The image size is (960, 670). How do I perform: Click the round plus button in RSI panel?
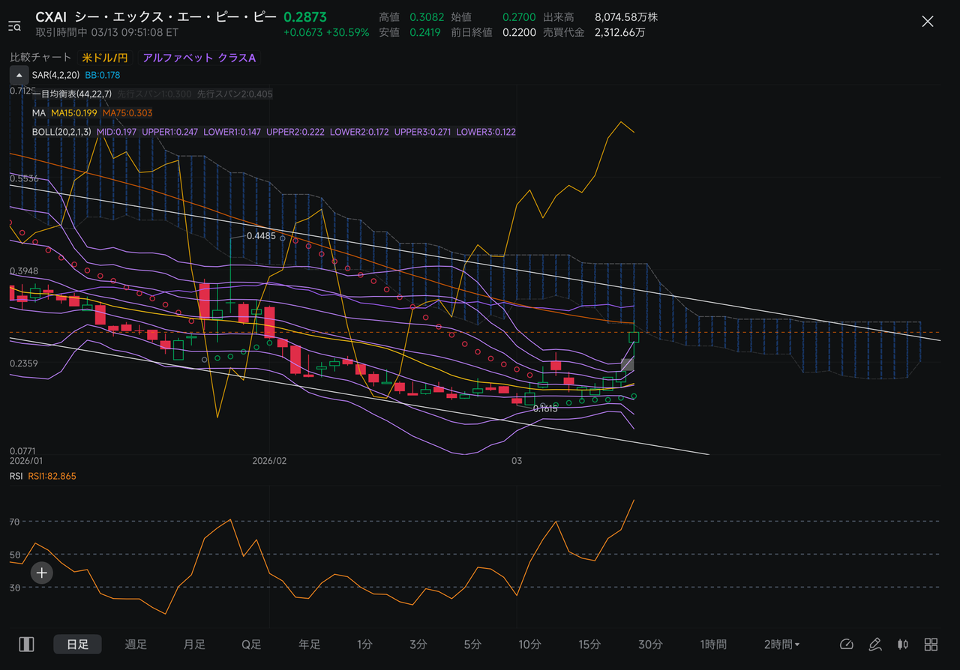[x=42, y=573]
